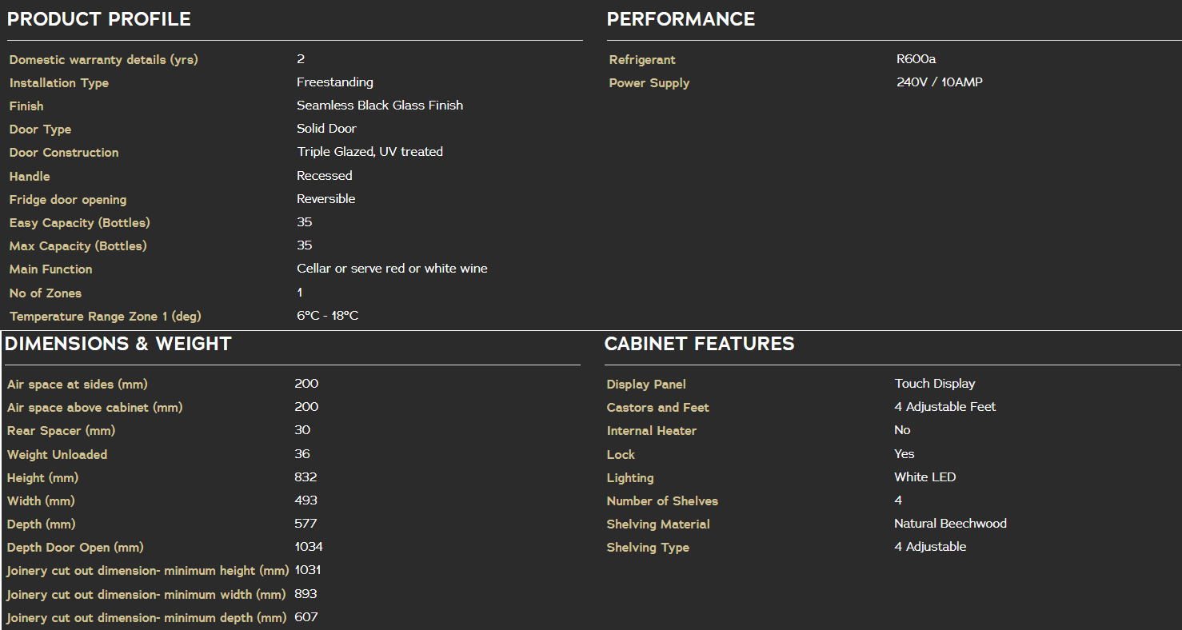
Task: Click the 240V / 10AMP power value
Action: (940, 82)
